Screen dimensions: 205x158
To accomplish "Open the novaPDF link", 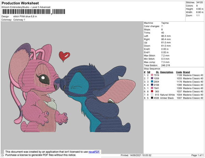I will click(x=94, y=152).
